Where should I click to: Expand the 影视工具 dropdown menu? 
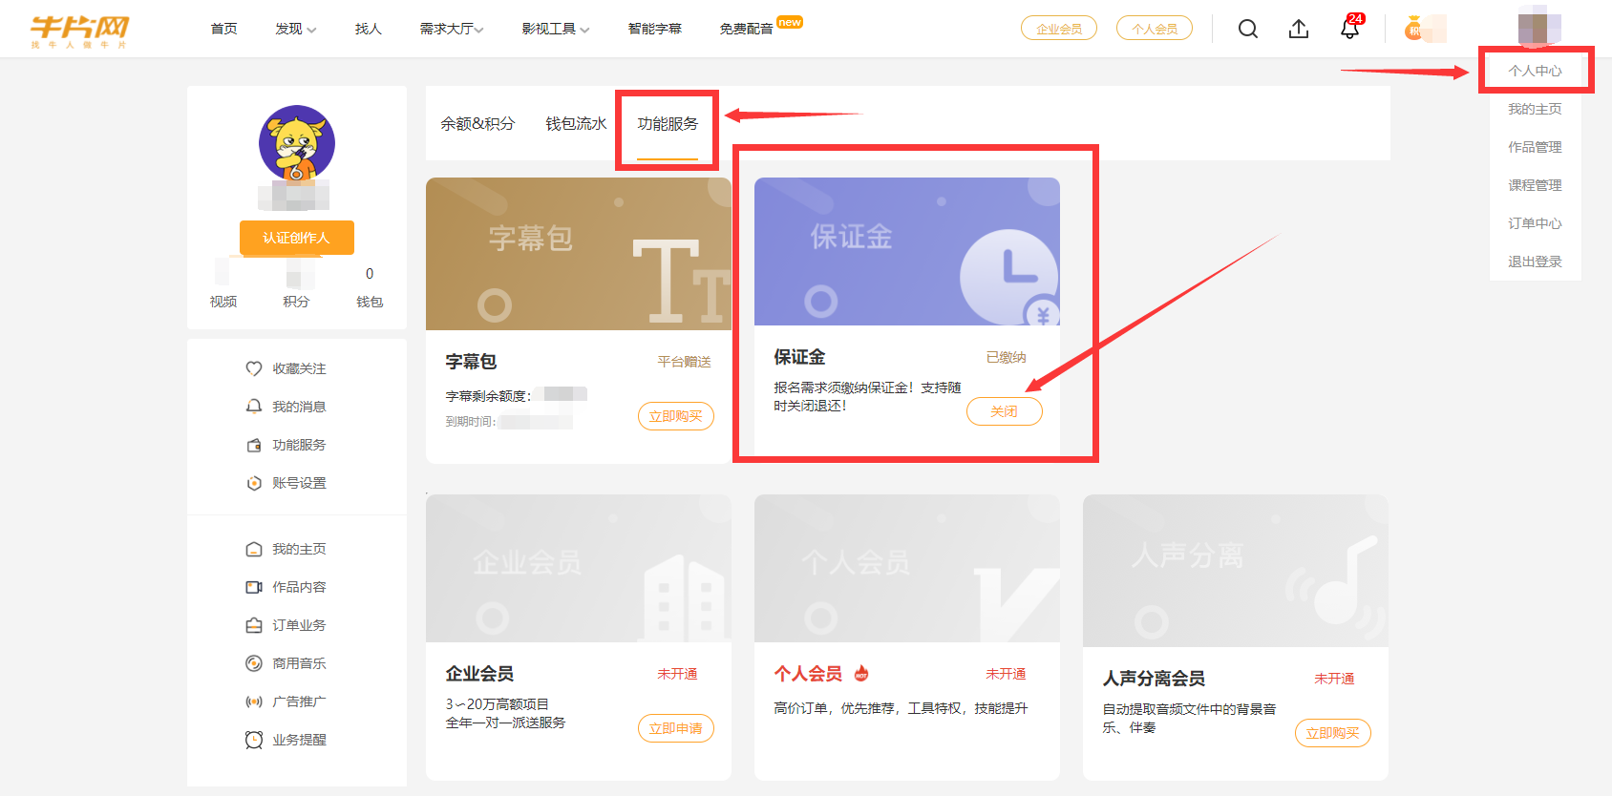pos(556,29)
